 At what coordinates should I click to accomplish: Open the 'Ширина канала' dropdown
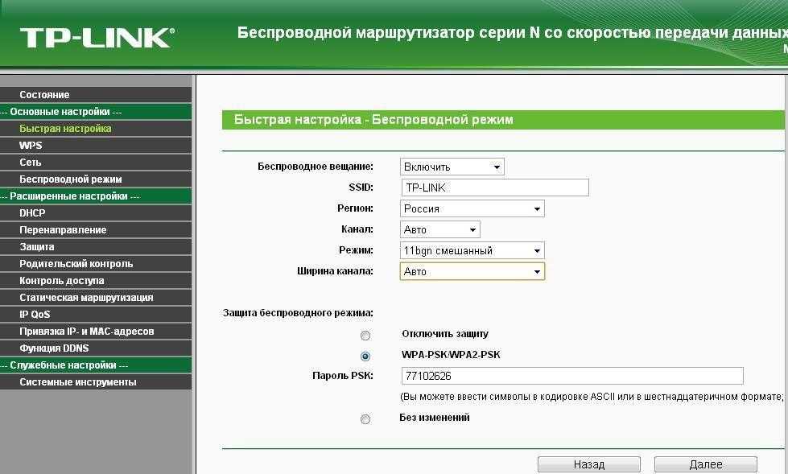pyautogui.click(x=472, y=271)
